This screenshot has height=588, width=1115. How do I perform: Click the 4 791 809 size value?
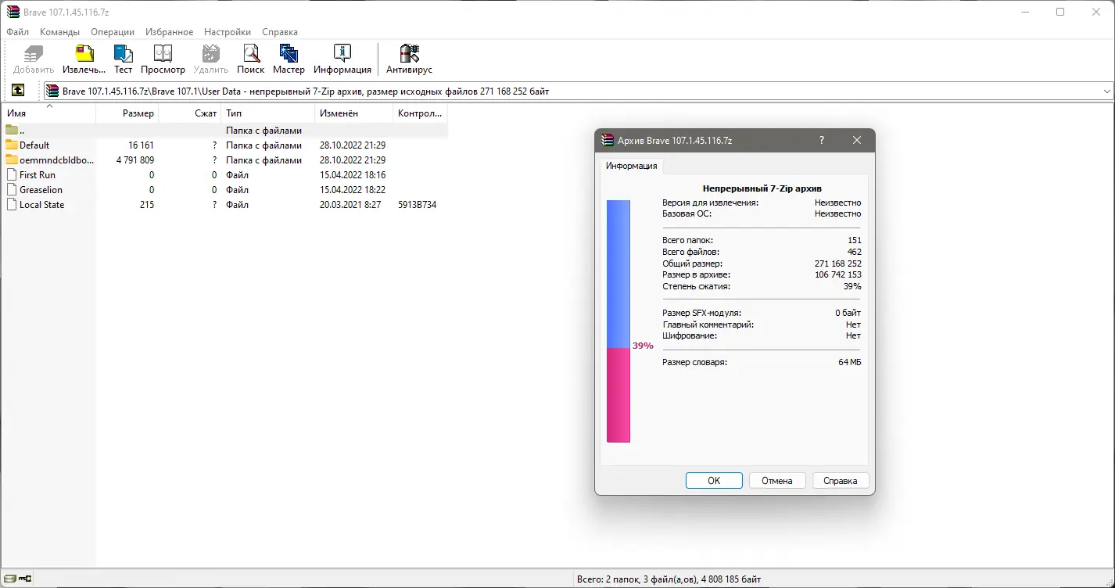tap(135, 160)
